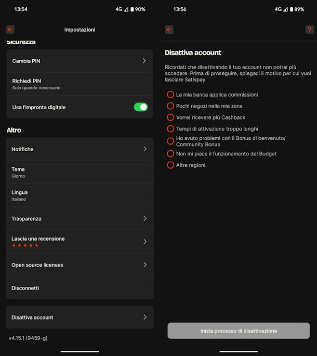Image resolution: width=317 pixels, height=356 pixels.
Task: Expand Notifiche settings chevron
Action: click(x=144, y=149)
